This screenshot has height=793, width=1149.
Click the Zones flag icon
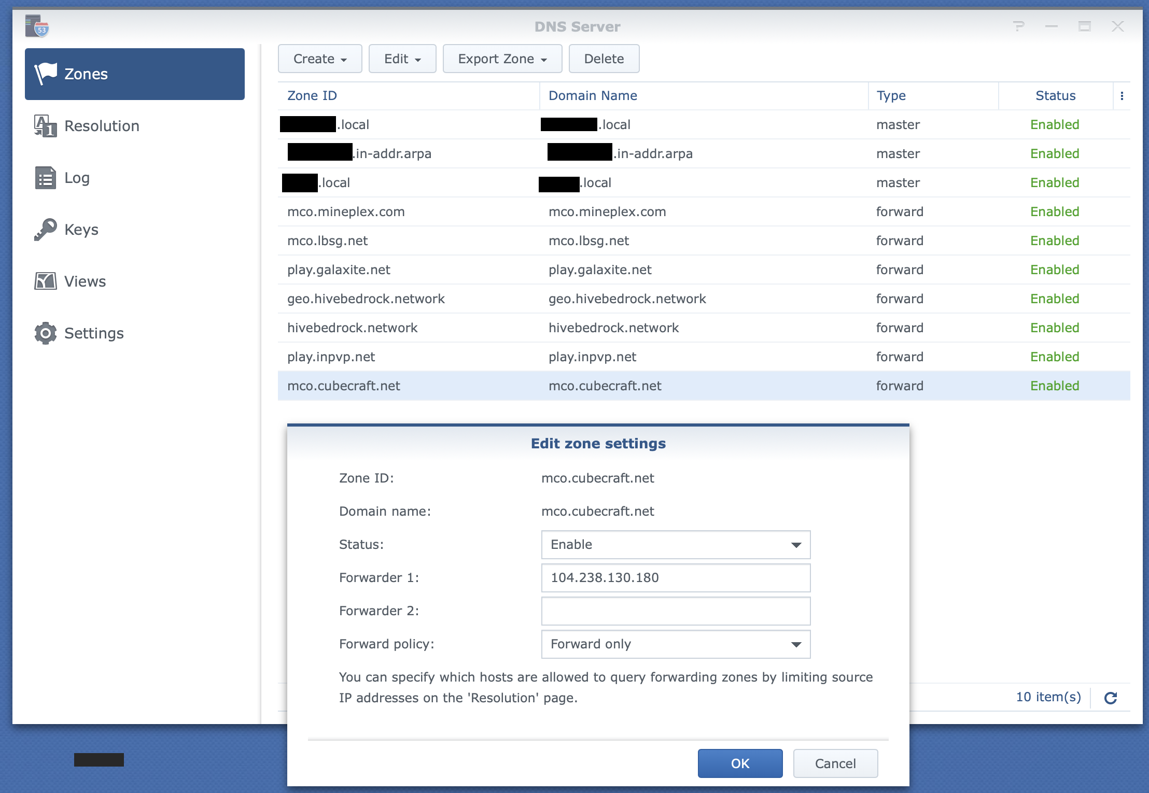47,74
